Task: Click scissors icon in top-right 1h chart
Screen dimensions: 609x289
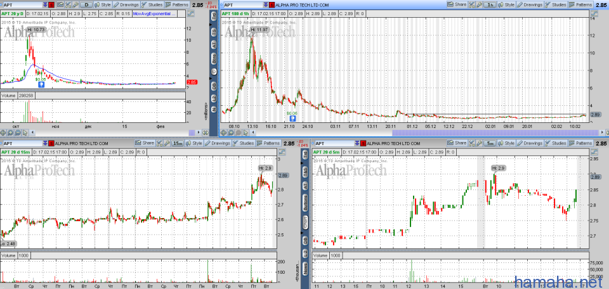Action: 471,4
